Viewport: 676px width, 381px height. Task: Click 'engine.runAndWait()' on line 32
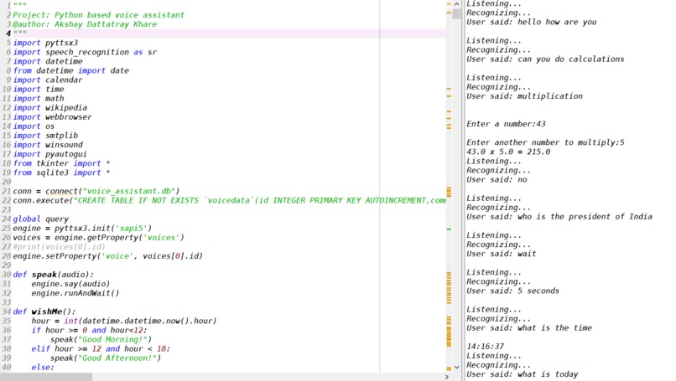coord(75,293)
